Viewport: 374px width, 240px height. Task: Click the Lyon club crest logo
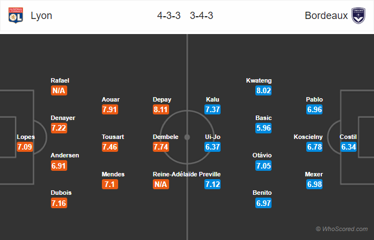16,16
